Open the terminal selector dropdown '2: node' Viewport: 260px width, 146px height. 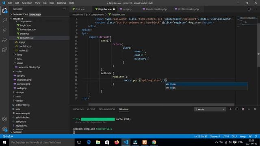pyautogui.click(x=210, y=109)
